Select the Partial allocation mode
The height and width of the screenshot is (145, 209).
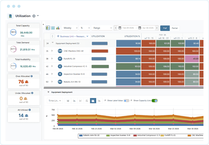pos(175,28)
